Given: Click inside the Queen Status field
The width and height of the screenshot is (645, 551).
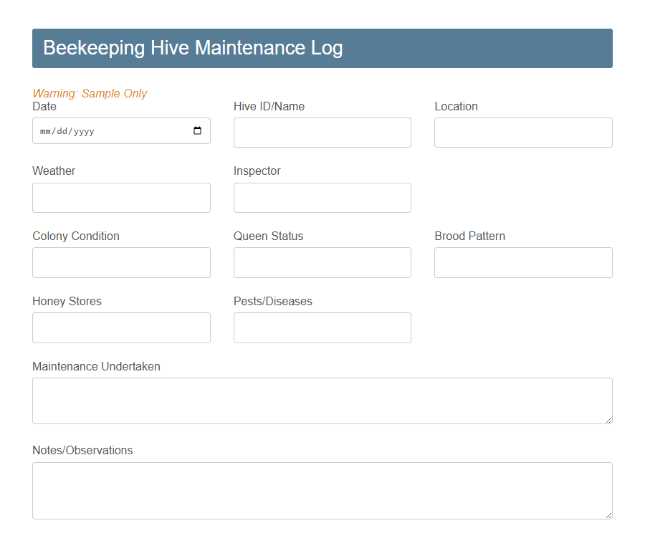Looking at the screenshot, I should (x=322, y=262).
